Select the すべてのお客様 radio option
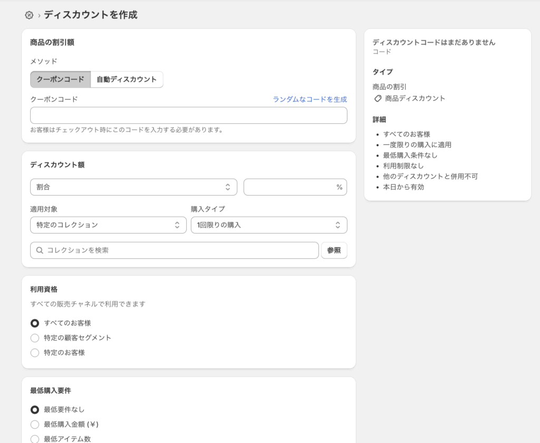The height and width of the screenshot is (443, 540). click(x=35, y=323)
